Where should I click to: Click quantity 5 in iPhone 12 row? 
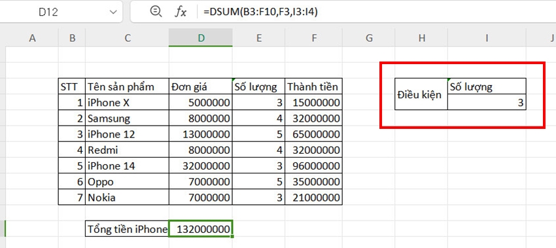[x=259, y=134]
